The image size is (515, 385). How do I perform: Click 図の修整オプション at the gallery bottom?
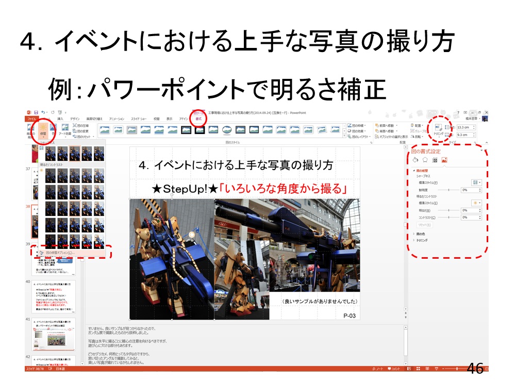[x=60, y=253]
